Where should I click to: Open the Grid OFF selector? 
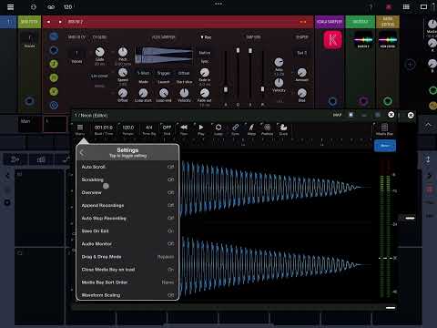point(167,129)
